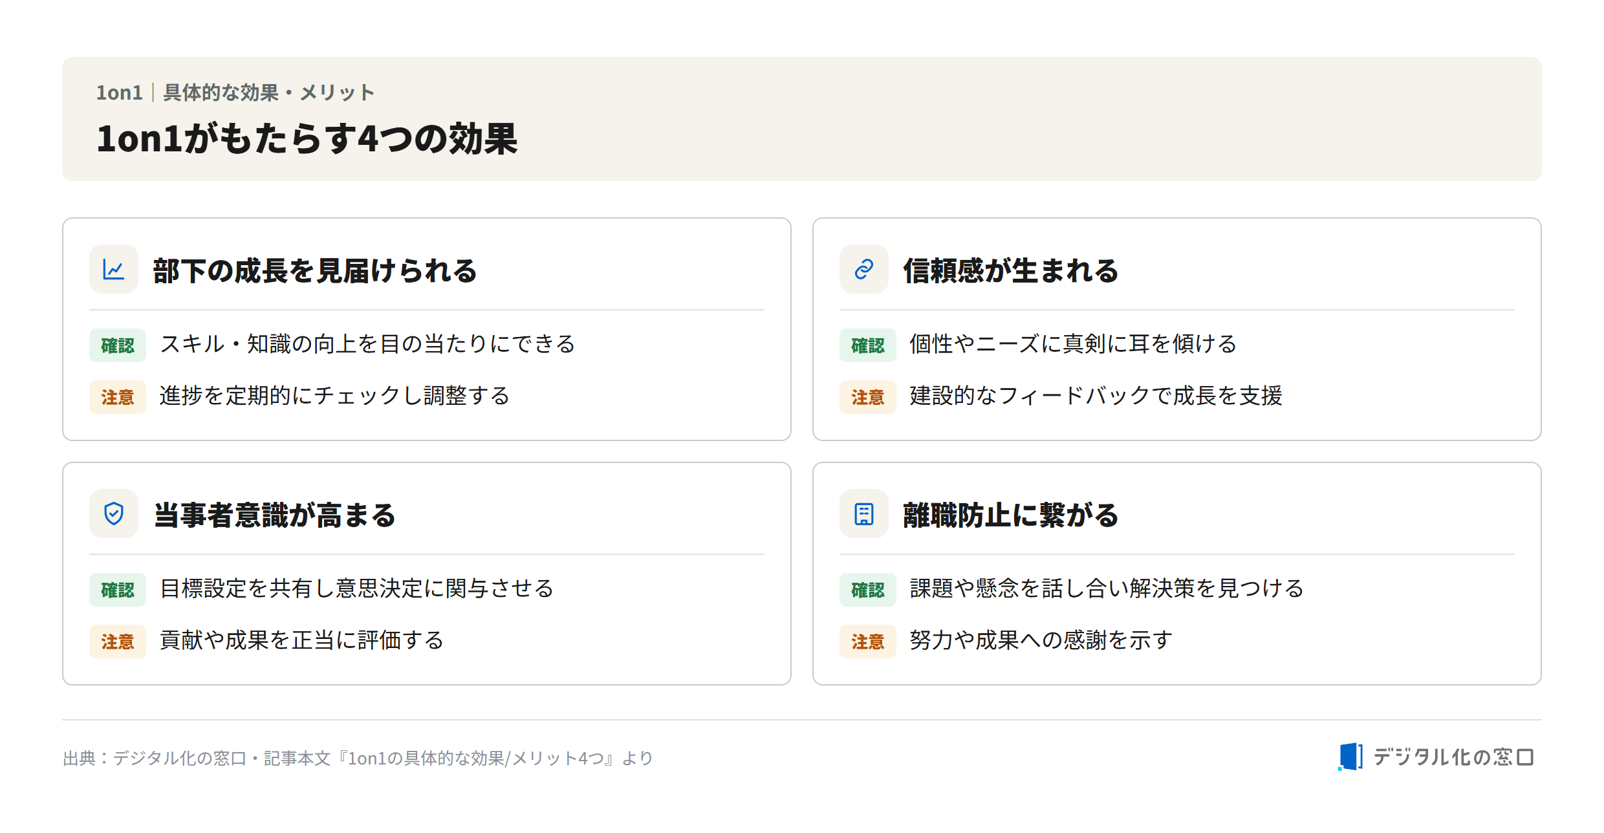The image size is (1604, 833).
Task: Click the 1on1がもたらす4つの効果 title
Action: click(x=307, y=138)
